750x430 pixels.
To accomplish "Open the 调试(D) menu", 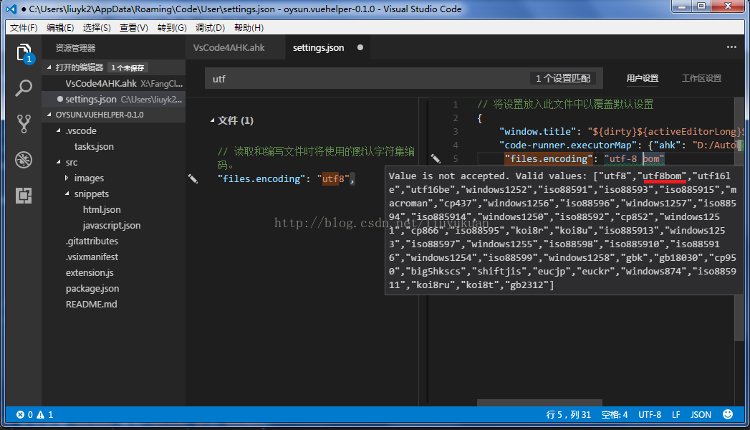I will tap(210, 28).
